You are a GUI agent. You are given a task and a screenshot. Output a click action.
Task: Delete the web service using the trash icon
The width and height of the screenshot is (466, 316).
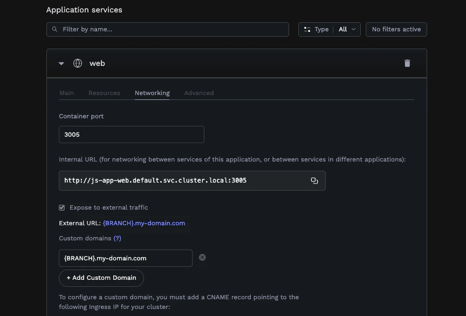point(407,63)
